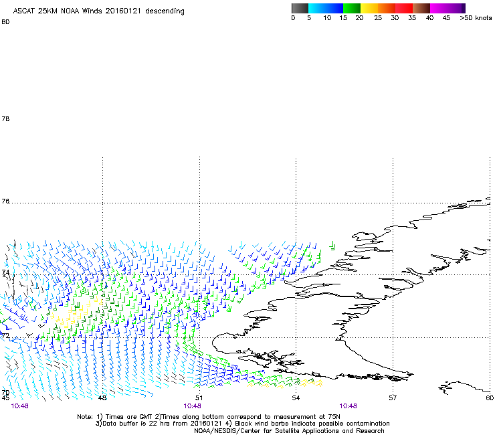Click the '15' label under the color bar
The image size is (495, 435).
coord(343,18)
